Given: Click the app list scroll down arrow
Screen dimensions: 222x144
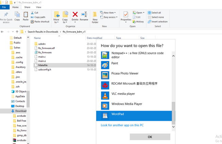Looking at the screenshot, I should 173,127.
